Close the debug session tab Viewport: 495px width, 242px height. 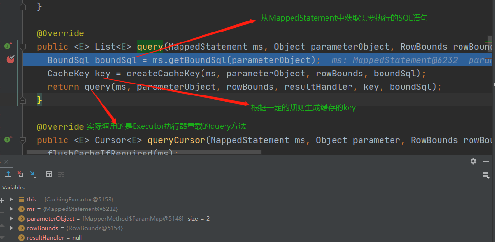point(6,162)
